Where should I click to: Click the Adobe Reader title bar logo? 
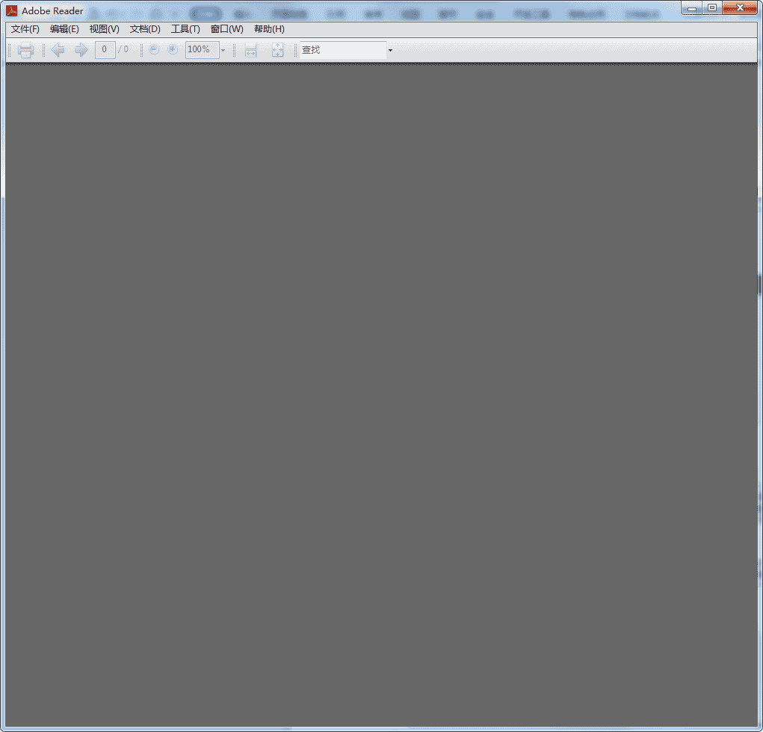(12, 10)
